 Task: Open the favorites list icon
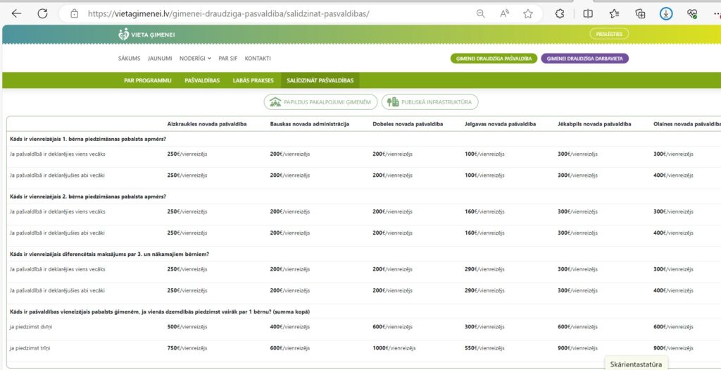(614, 13)
